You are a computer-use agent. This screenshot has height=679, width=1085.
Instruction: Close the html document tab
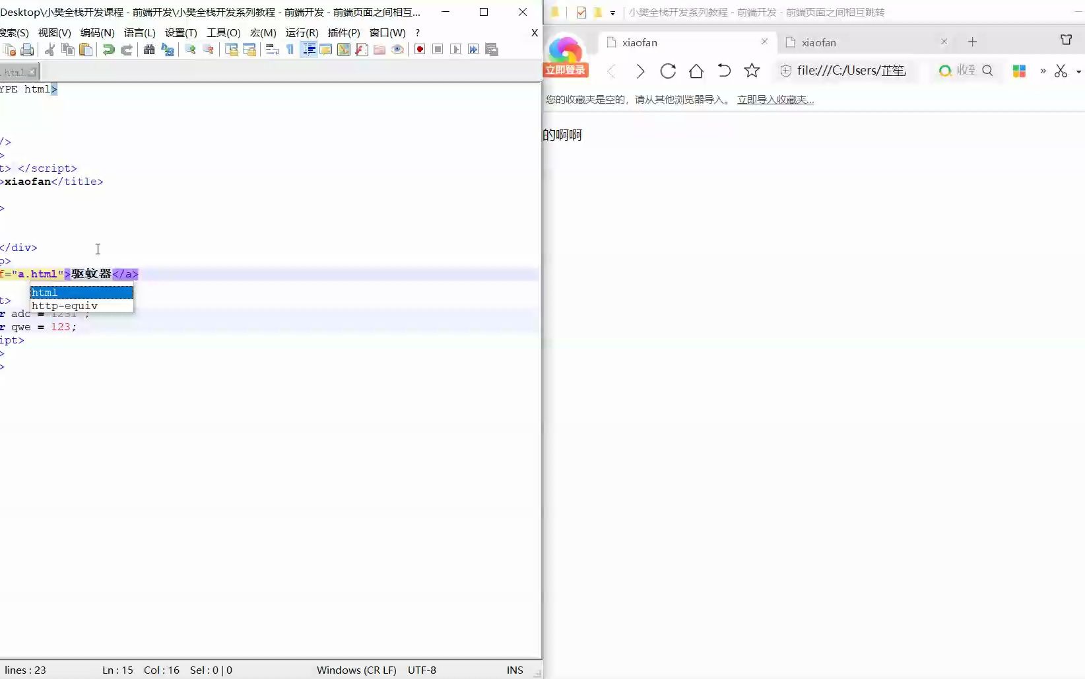point(32,72)
